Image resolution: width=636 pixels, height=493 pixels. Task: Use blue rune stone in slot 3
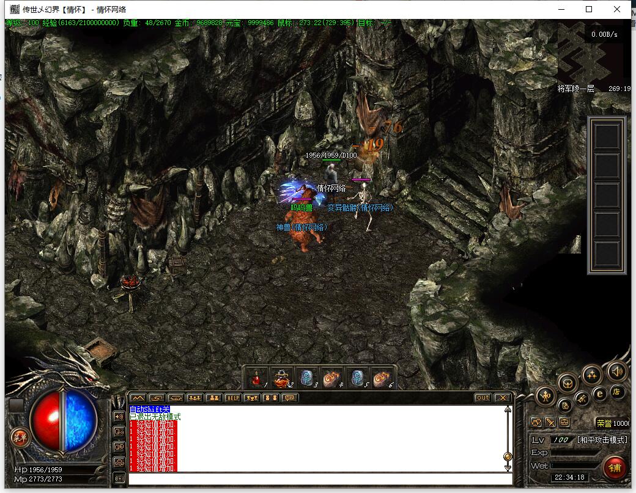point(307,379)
